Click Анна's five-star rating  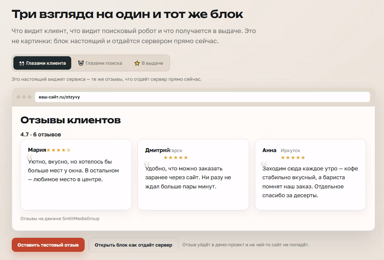point(293,158)
